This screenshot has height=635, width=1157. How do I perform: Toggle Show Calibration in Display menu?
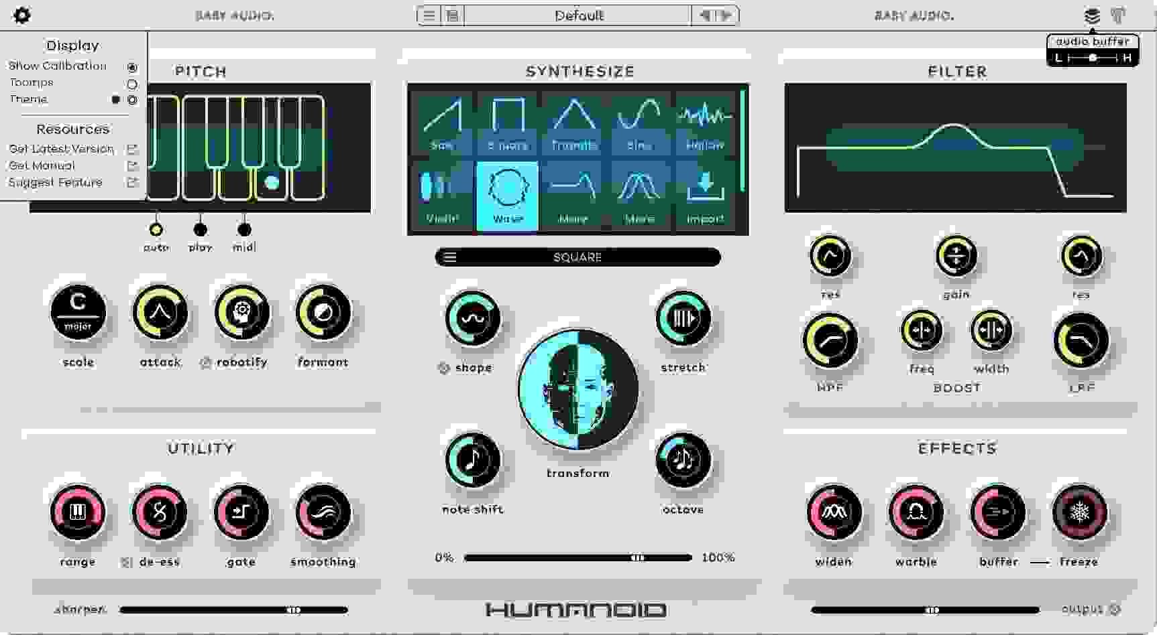pos(132,66)
